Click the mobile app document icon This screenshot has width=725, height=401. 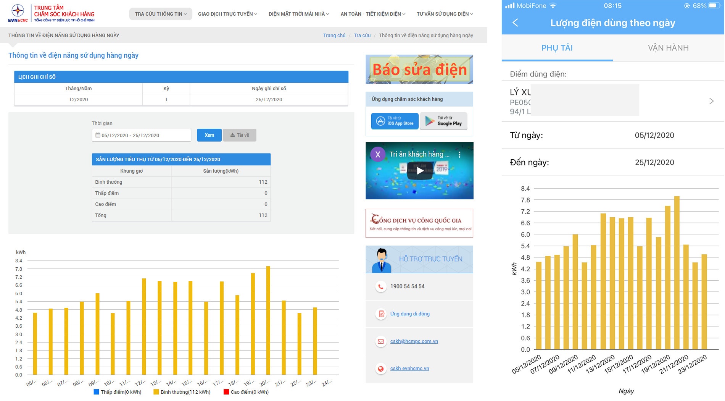pyautogui.click(x=380, y=314)
